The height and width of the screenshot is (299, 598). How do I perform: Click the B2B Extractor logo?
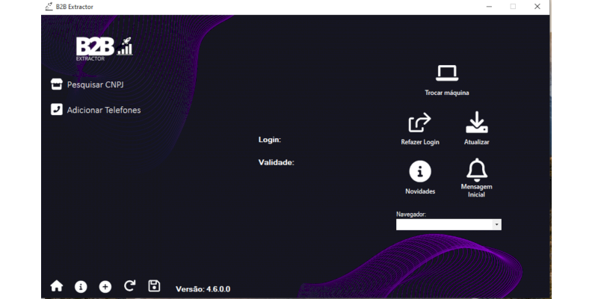(104, 49)
